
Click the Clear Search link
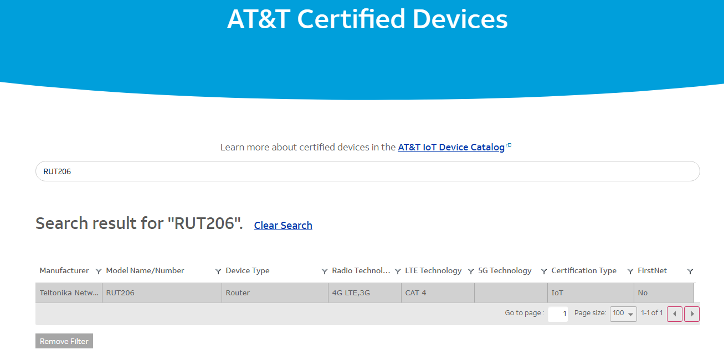pos(283,226)
